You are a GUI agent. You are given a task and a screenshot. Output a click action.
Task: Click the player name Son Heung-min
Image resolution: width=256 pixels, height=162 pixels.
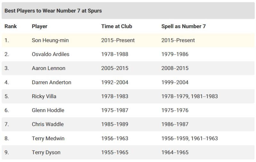(50, 40)
